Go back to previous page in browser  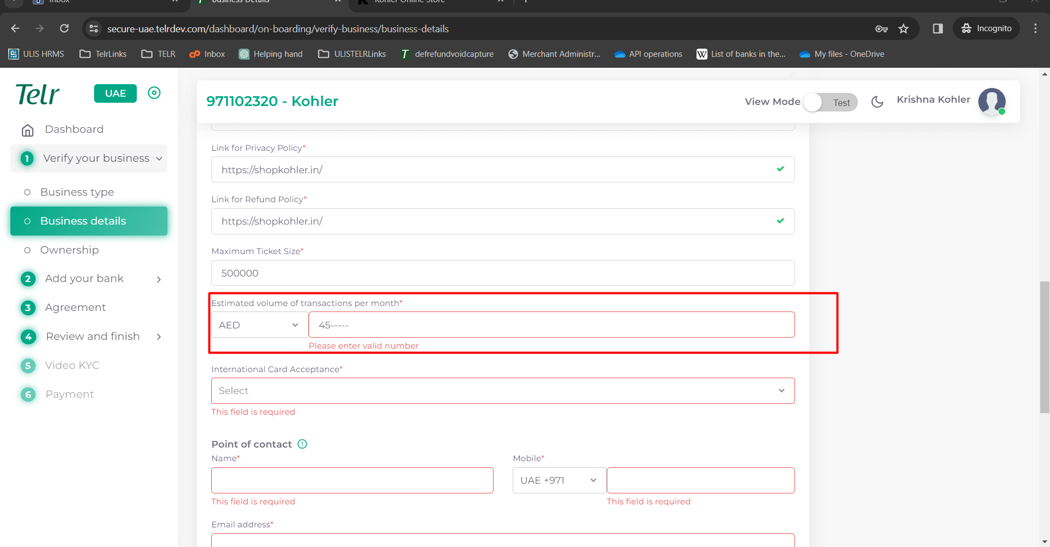(x=15, y=28)
